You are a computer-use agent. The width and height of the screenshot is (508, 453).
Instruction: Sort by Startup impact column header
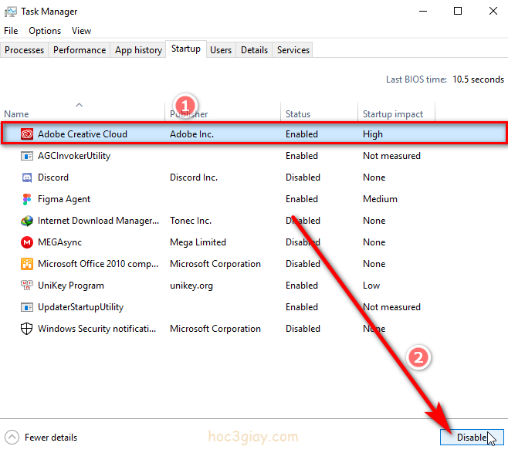pos(392,114)
